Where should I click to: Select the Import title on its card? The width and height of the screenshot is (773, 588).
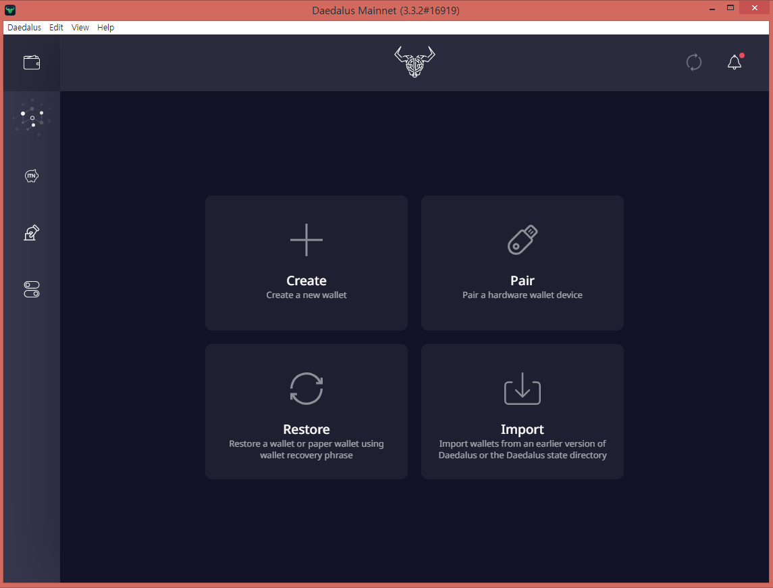pos(523,429)
